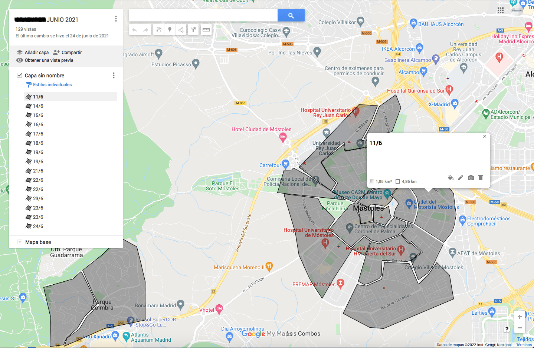
Task: Select the add marker tool
Action: coord(170,30)
